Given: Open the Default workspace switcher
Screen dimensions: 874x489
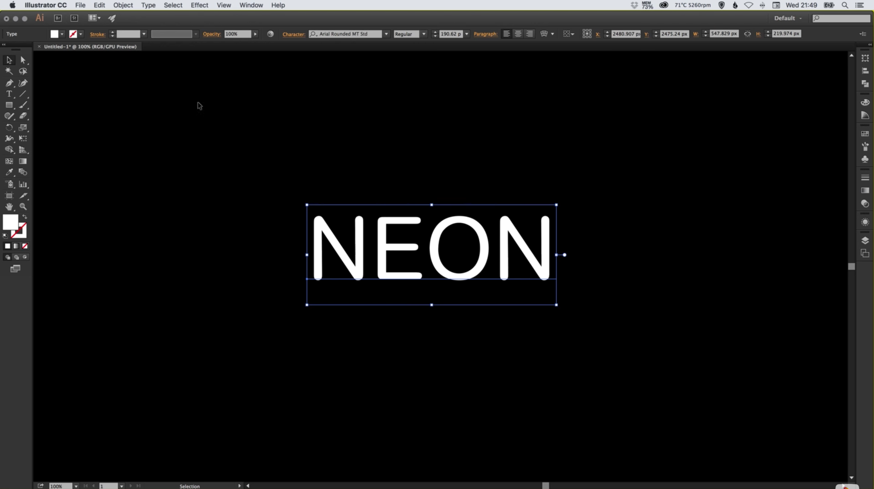Looking at the screenshot, I should [788, 18].
